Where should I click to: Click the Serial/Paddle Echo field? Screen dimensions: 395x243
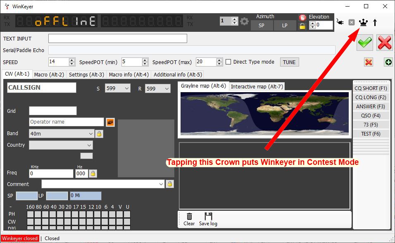[192, 50]
